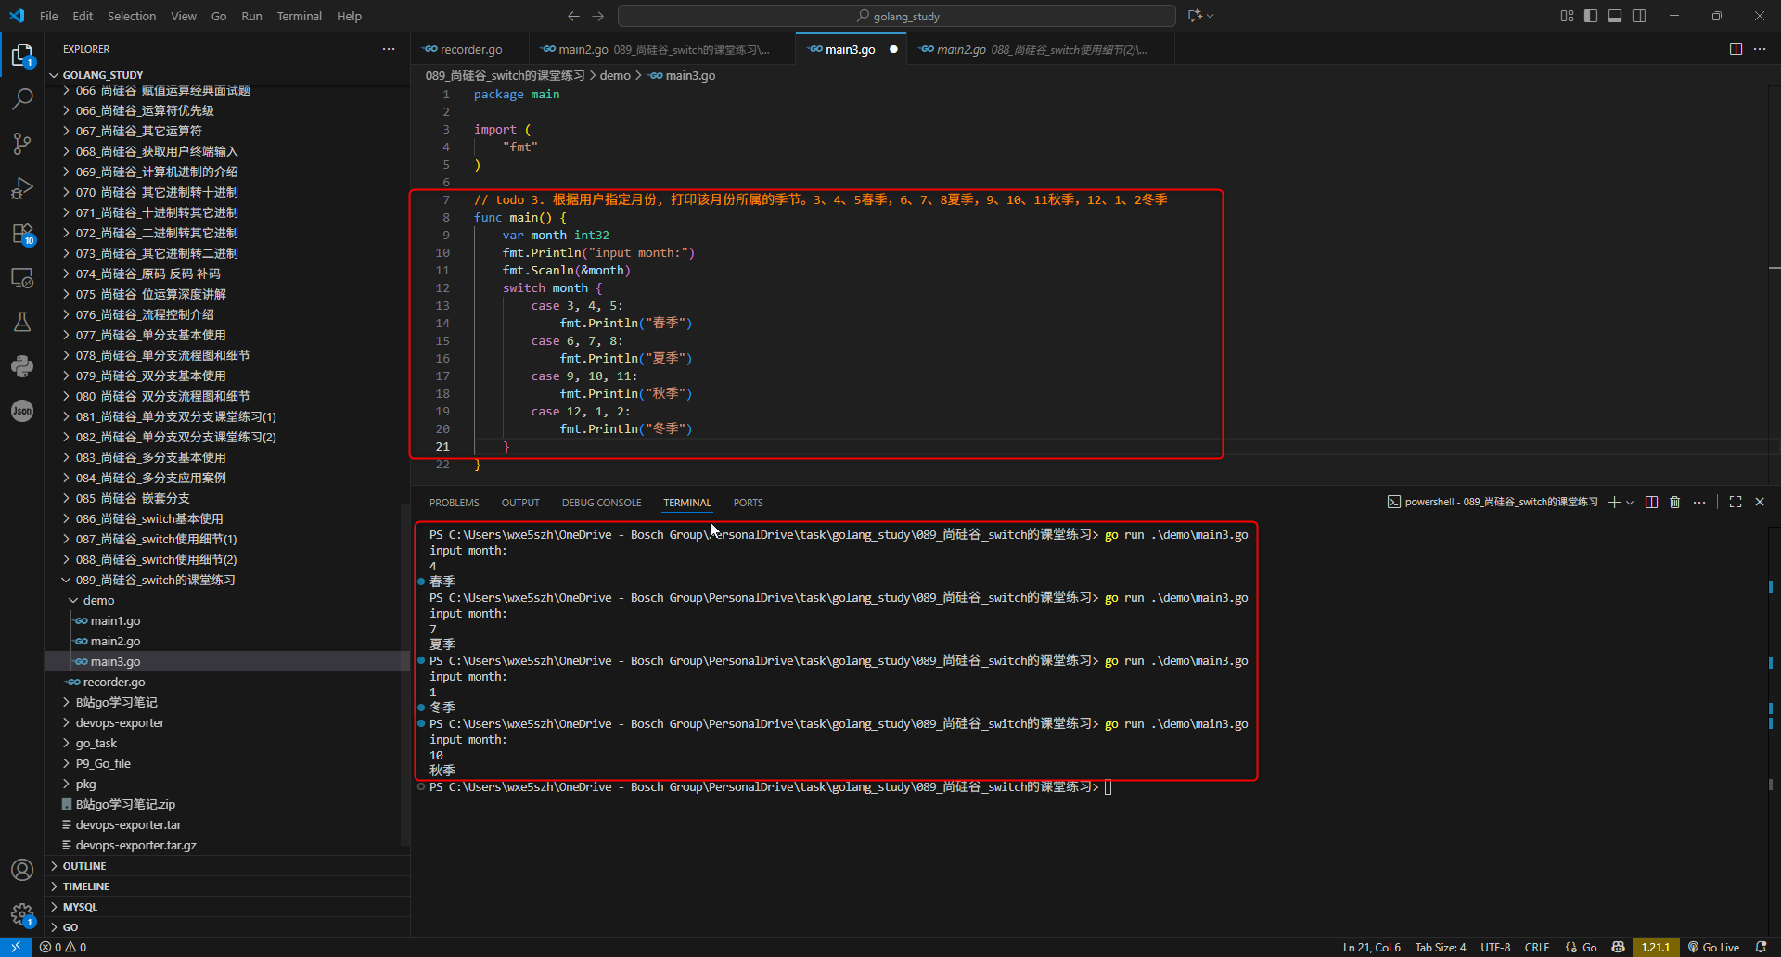
Task: Open the Customize Layout control
Action: (1567, 16)
